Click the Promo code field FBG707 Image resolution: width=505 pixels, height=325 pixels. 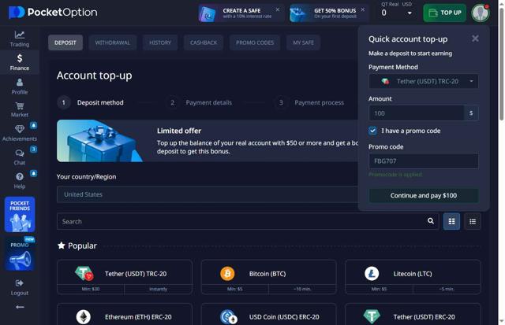point(423,161)
